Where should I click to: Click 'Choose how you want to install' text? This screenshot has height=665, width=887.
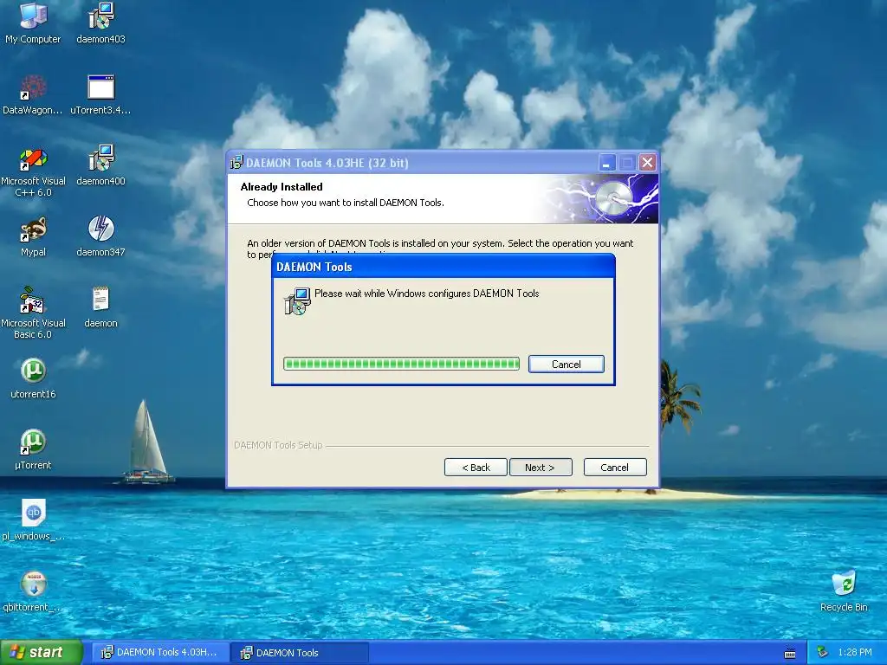[x=345, y=203]
